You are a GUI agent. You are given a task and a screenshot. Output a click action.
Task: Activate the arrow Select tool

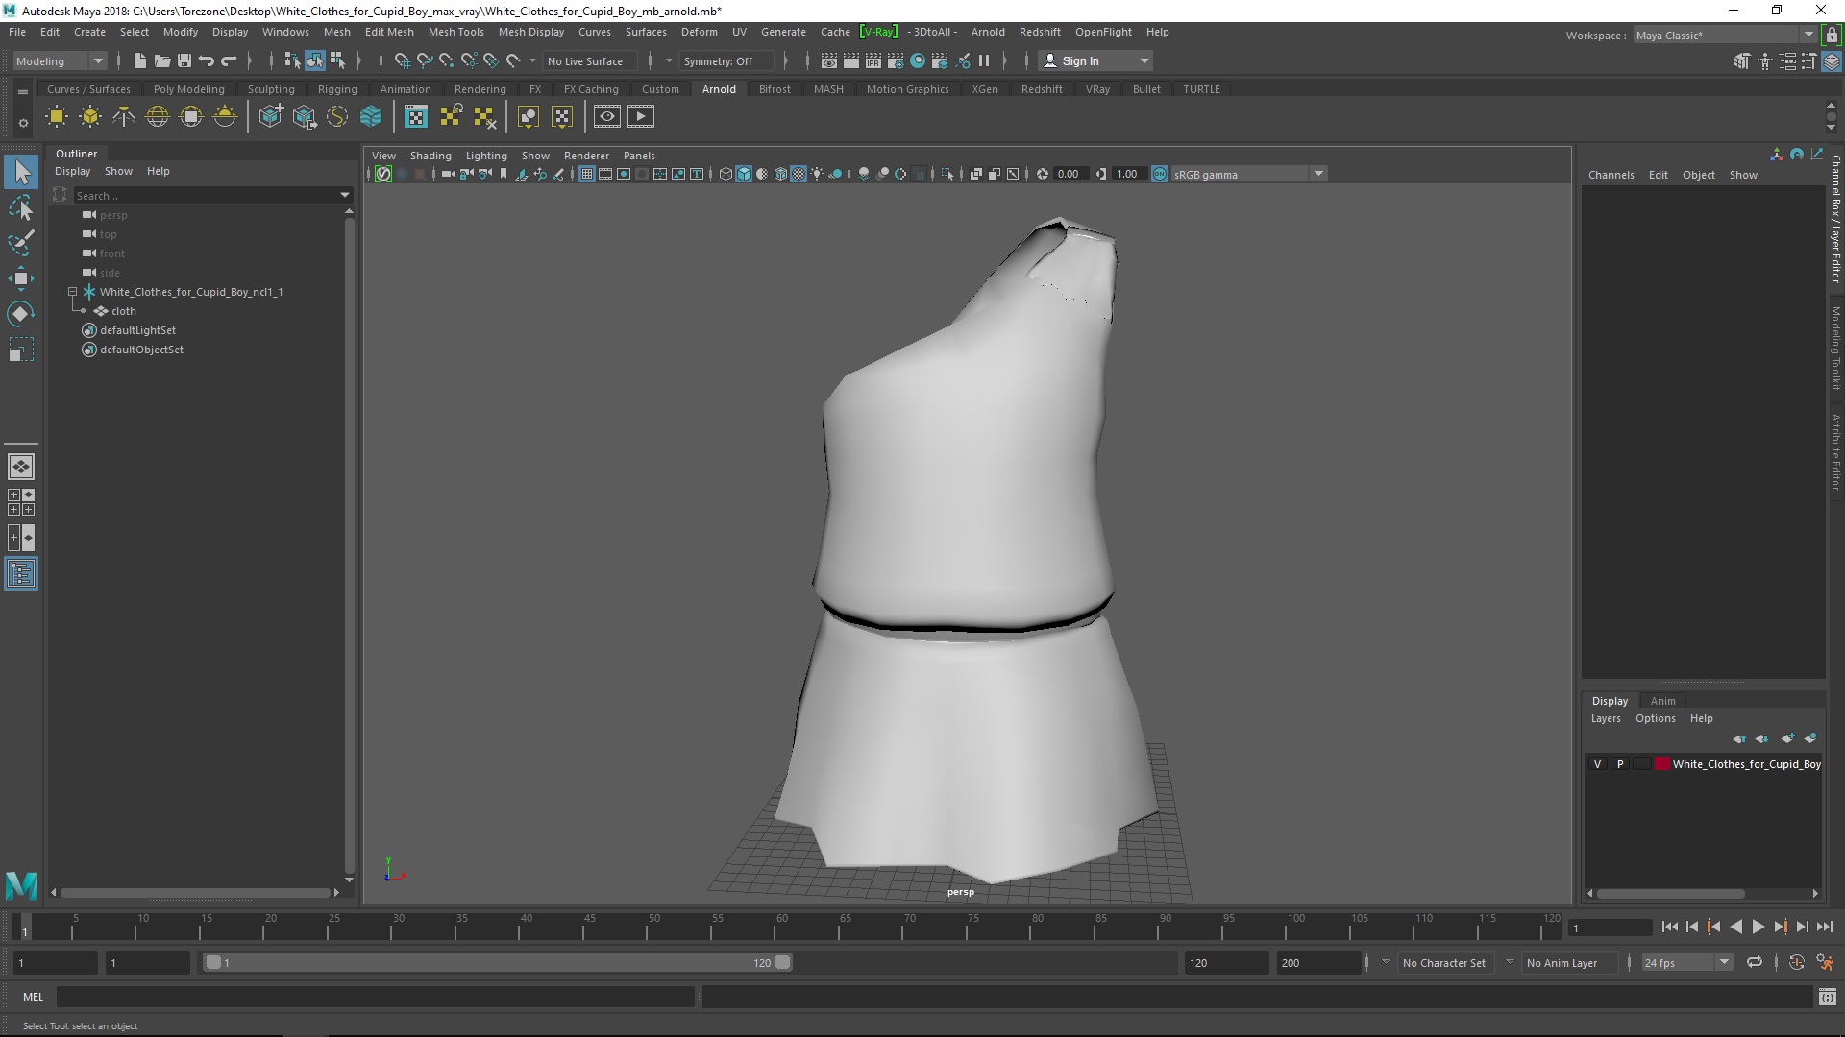click(21, 173)
